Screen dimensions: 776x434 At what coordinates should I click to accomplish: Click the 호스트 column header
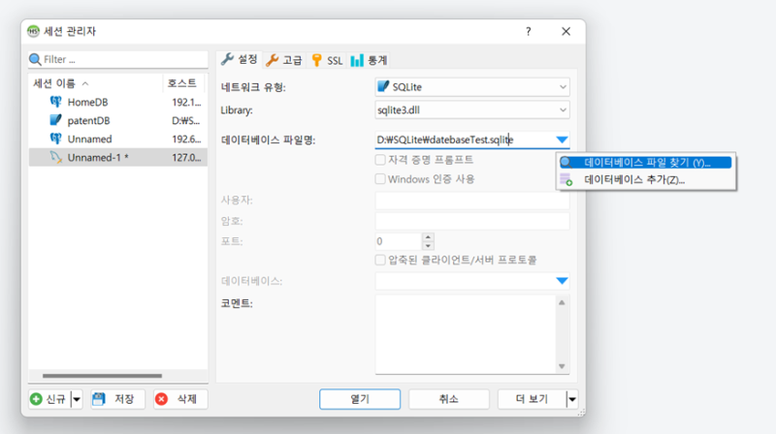(183, 83)
